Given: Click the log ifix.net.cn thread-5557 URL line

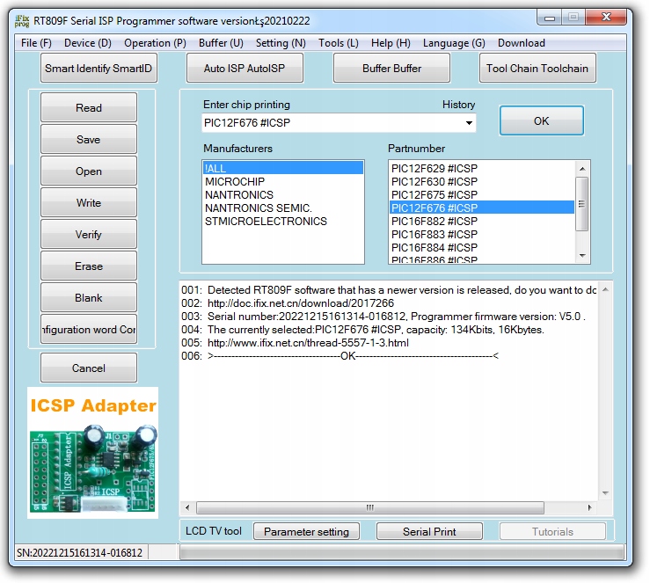Looking at the screenshot, I should click(x=308, y=343).
